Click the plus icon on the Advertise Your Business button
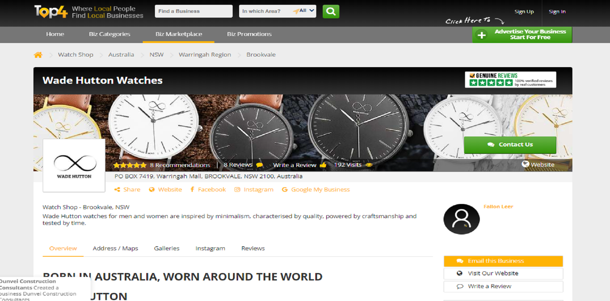The width and height of the screenshot is (610, 301). [x=481, y=35]
